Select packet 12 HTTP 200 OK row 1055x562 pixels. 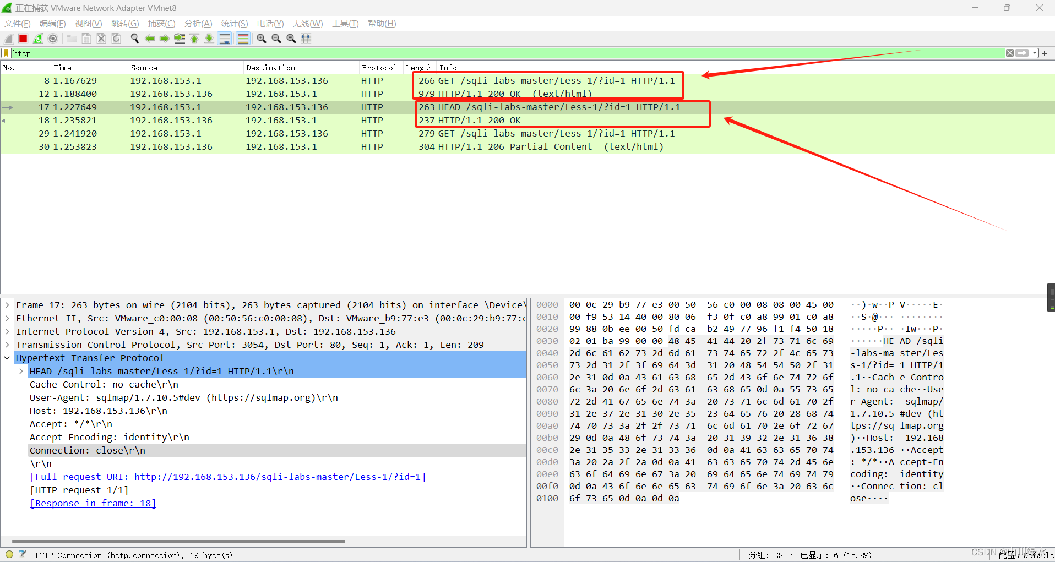[527, 94]
